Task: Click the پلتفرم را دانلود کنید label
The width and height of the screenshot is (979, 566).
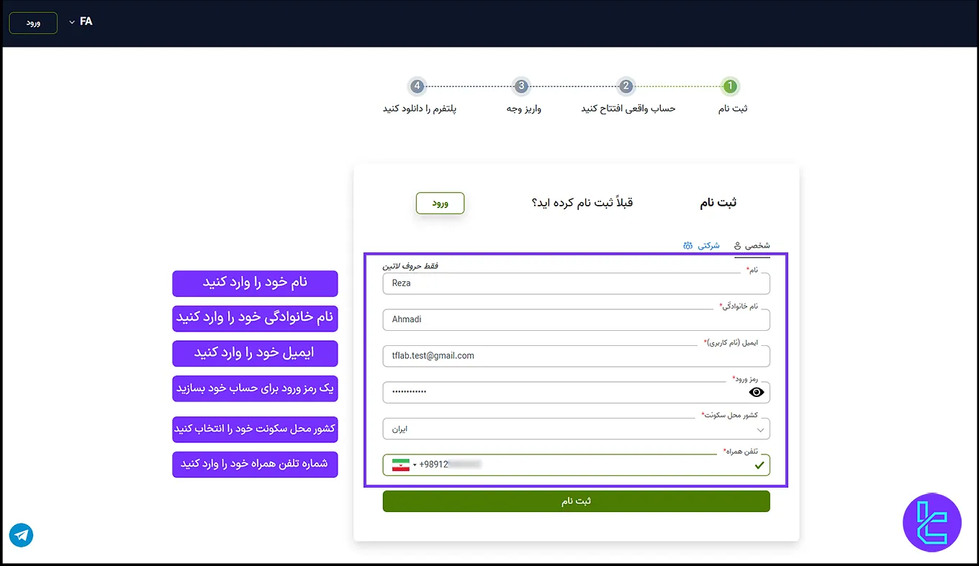Action: (x=420, y=109)
